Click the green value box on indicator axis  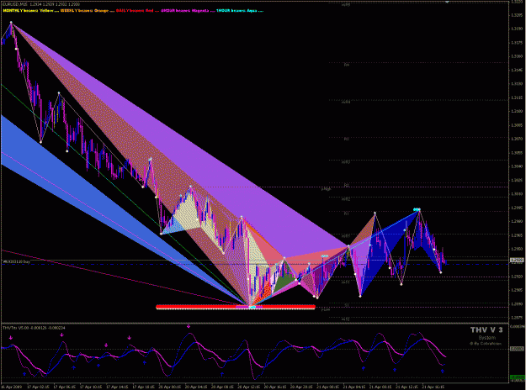(517, 377)
